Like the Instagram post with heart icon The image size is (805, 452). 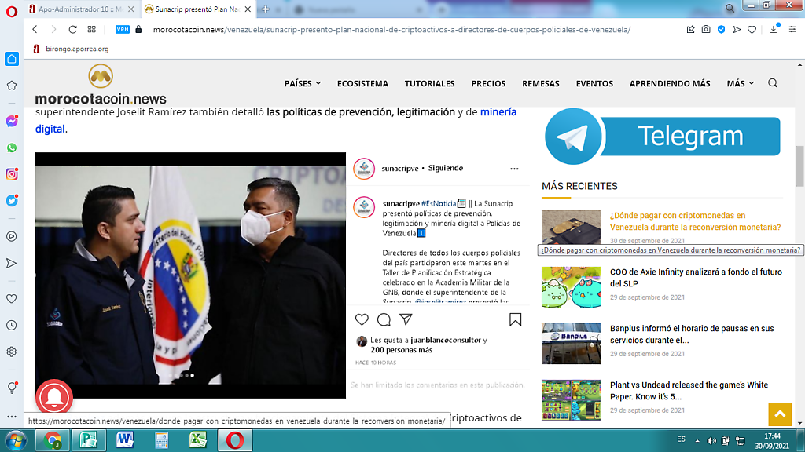tap(362, 319)
